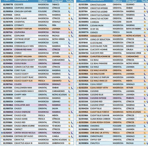
Task: Click the sun icon in CGOLD RUSH row
Action: click(x=69, y=64)
